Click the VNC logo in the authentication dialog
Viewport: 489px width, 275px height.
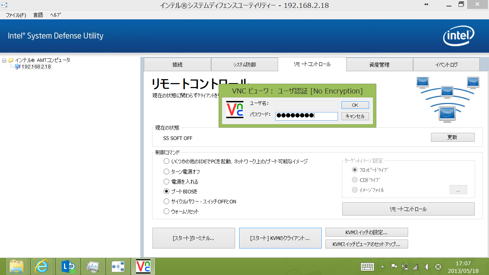pyautogui.click(x=235, y=110)
